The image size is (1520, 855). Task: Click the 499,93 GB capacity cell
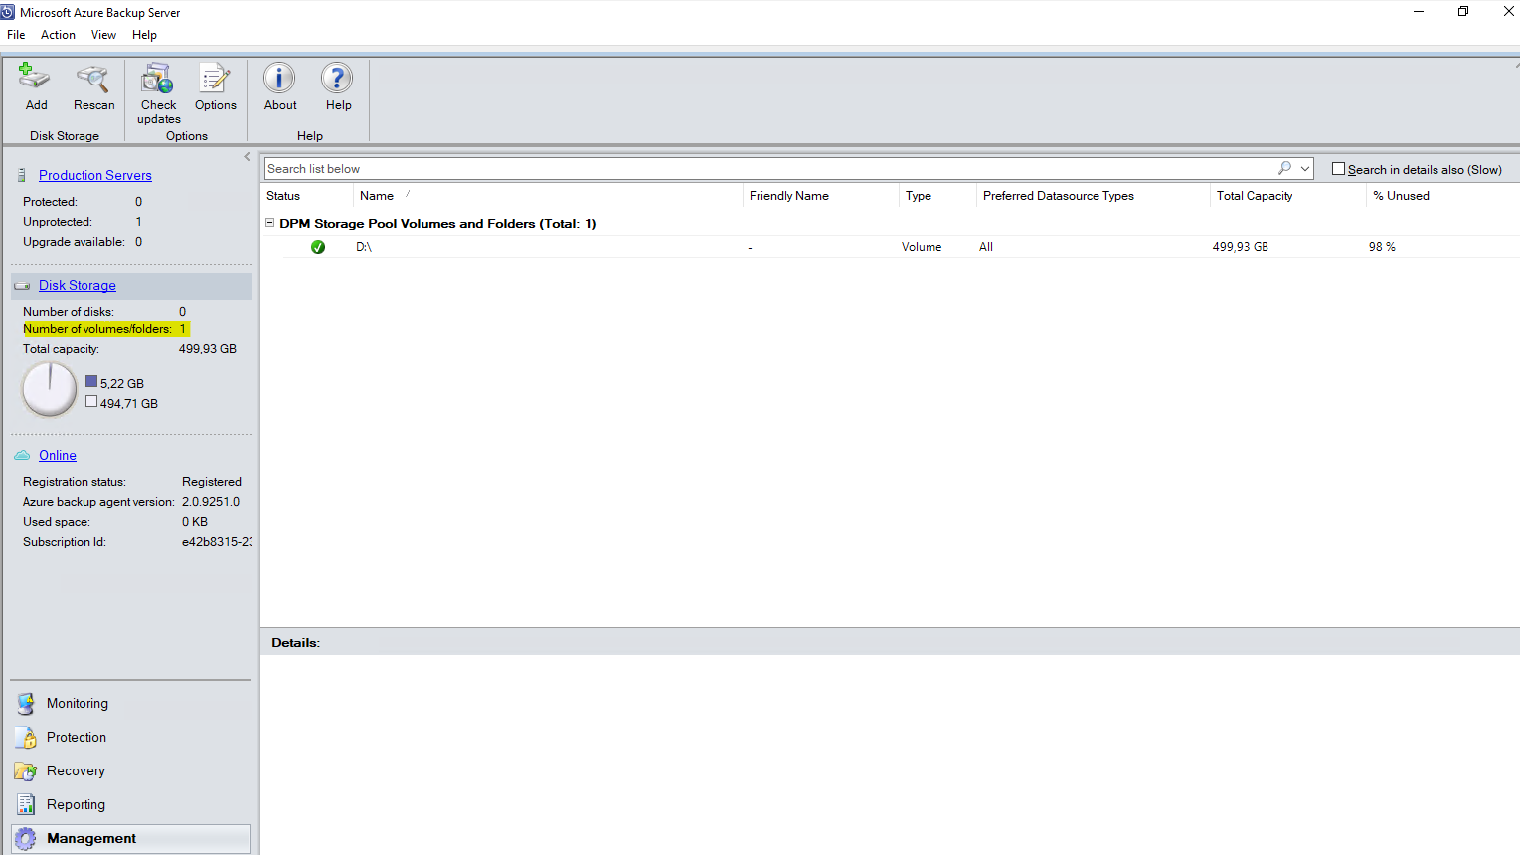tap(1241, 247)
